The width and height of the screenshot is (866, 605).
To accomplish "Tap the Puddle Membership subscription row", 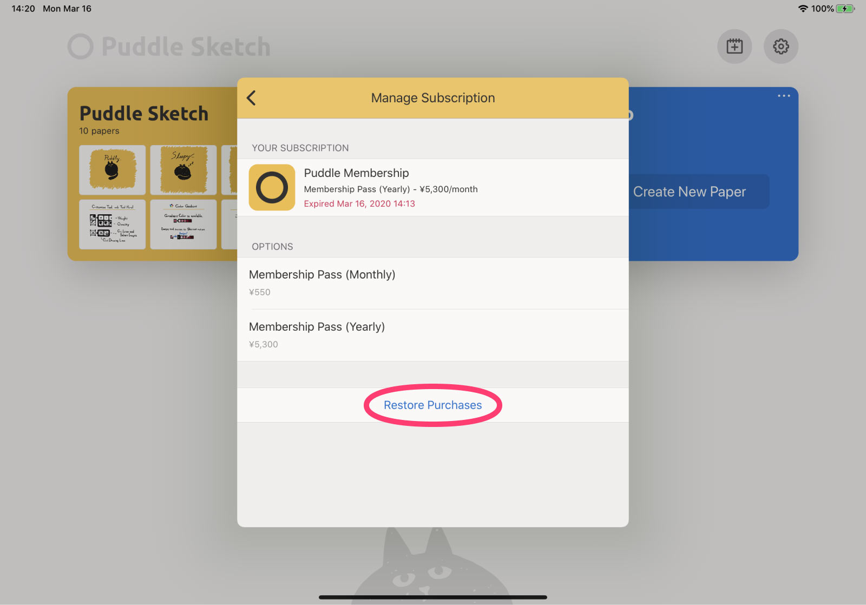I will [433, 187].
